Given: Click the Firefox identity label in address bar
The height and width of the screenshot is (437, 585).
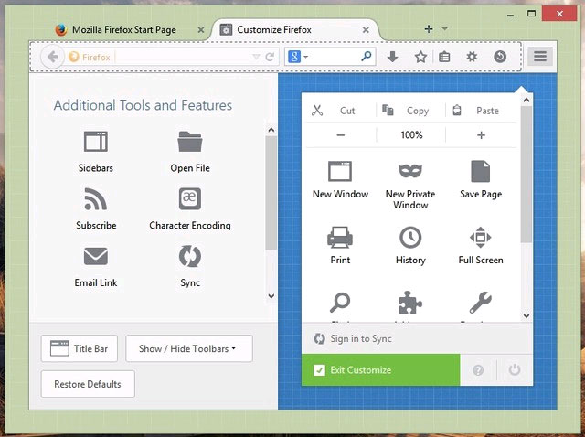Looking at the screenshot, I should pos(90,57).
